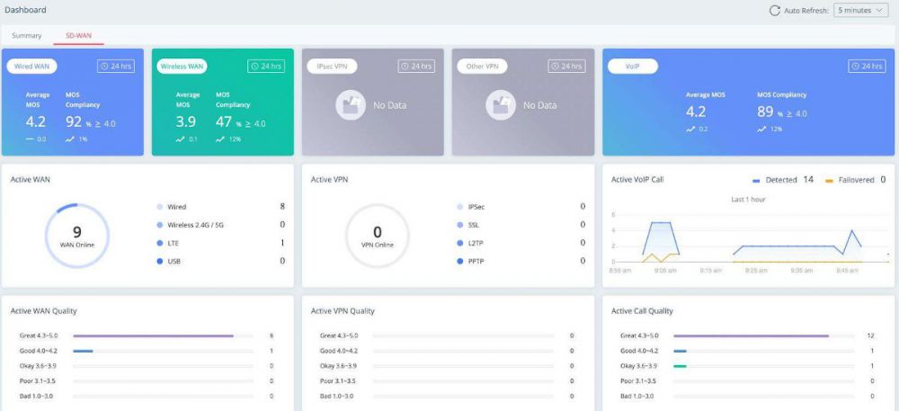Click the Good 4.0~4.2 call quality bar
Image resolution: width=899 pixels, height=411 pixels.
click(x=763, y=351)
